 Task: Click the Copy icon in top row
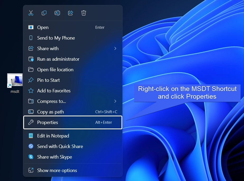44,13
